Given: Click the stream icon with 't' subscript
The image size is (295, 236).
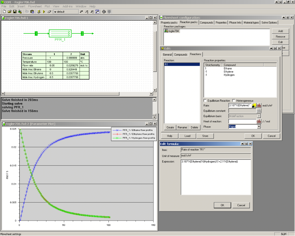Looking at the screenshot, I should pos(92,12).
